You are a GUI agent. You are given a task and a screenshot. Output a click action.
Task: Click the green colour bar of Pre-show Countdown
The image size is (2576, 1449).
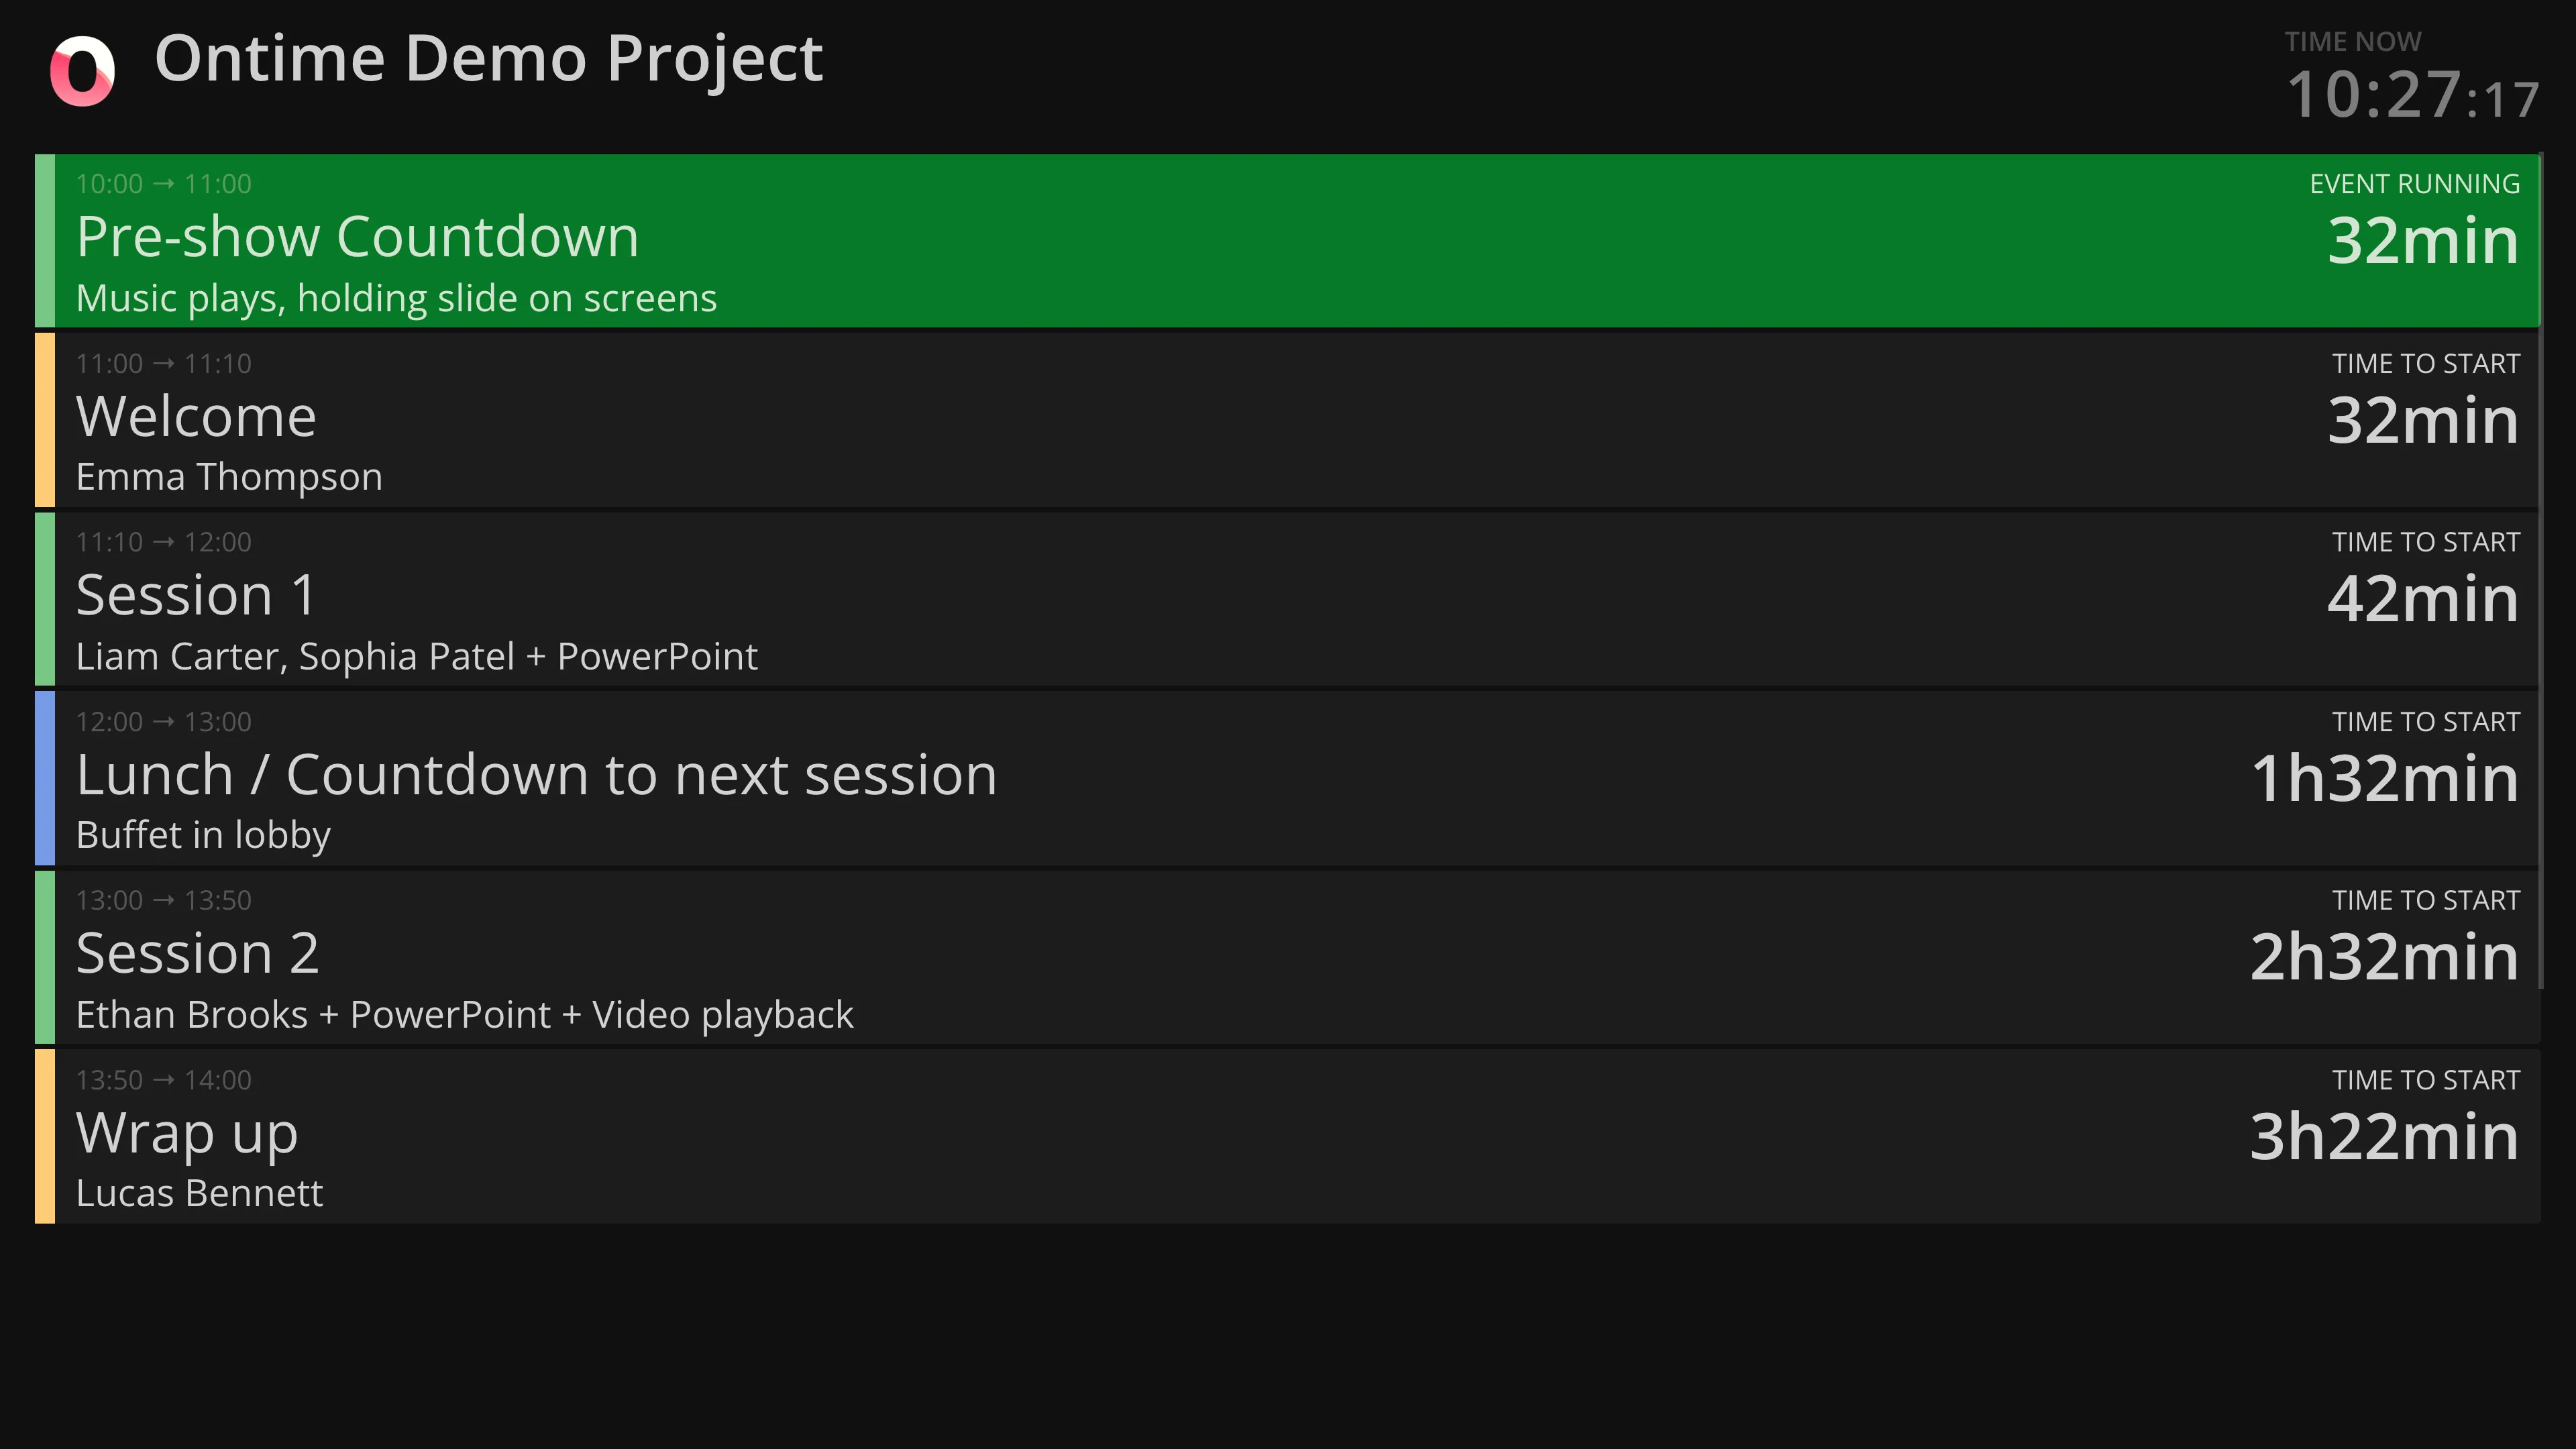pos(45,240)
